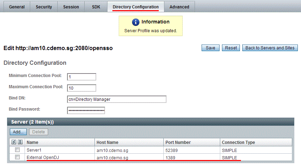Click into the Bind Password field

coord(86,110)
